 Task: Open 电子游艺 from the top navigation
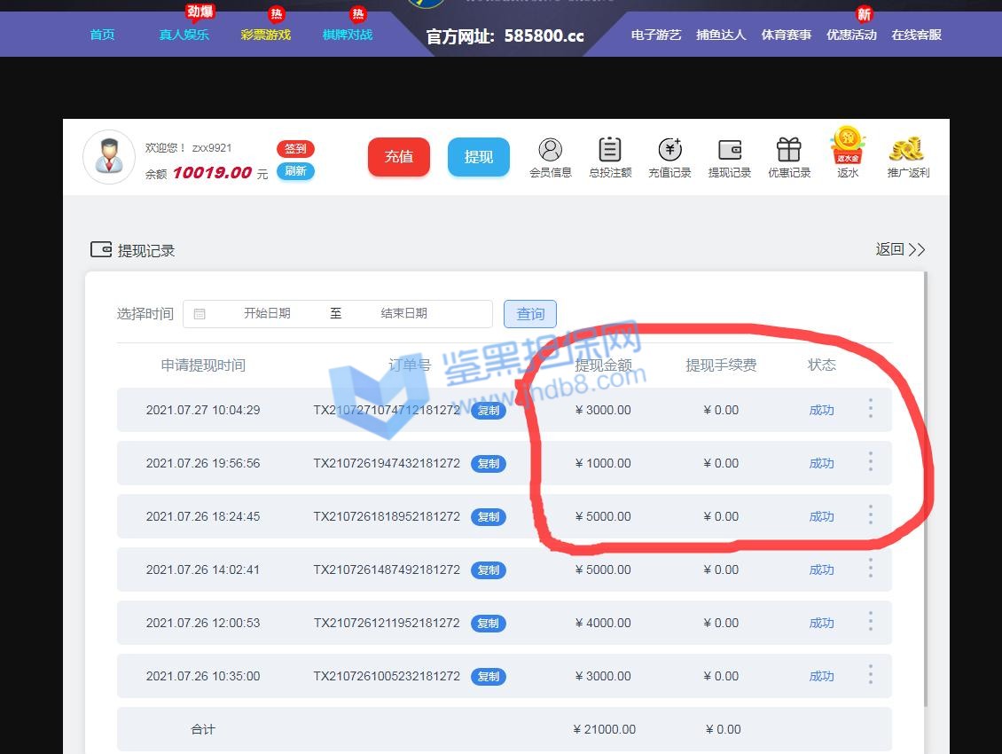[x=656, y=35]
